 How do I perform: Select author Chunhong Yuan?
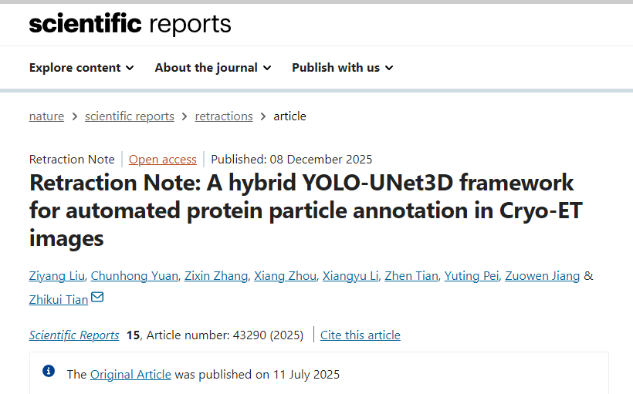tap(135, 276)
